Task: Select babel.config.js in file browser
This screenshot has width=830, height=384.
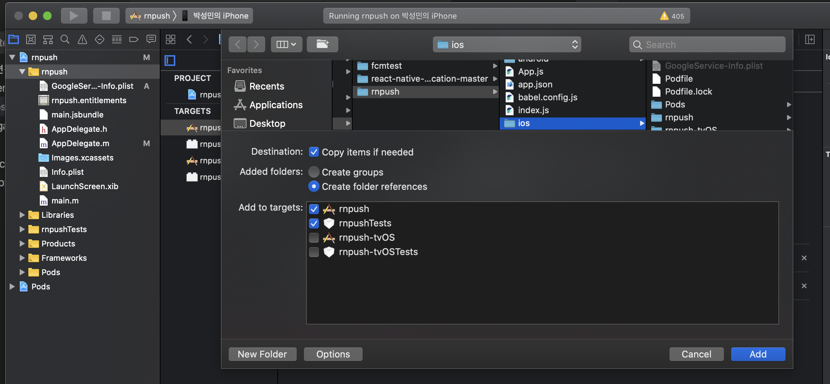Action: (573, 97)
